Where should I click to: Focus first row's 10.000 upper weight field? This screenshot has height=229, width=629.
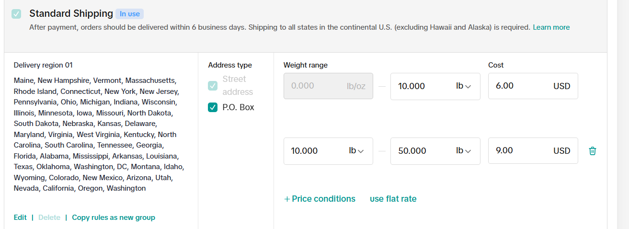pyautogui.click(x=419, y=86)
